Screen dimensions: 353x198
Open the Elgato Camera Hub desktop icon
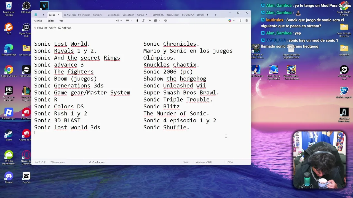26,30
